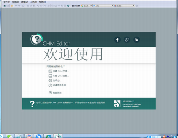This screenshot has width=178, height=138.
Task: Click the 检查更新 link
Action: pyautogui.click(x=57, y=93)
